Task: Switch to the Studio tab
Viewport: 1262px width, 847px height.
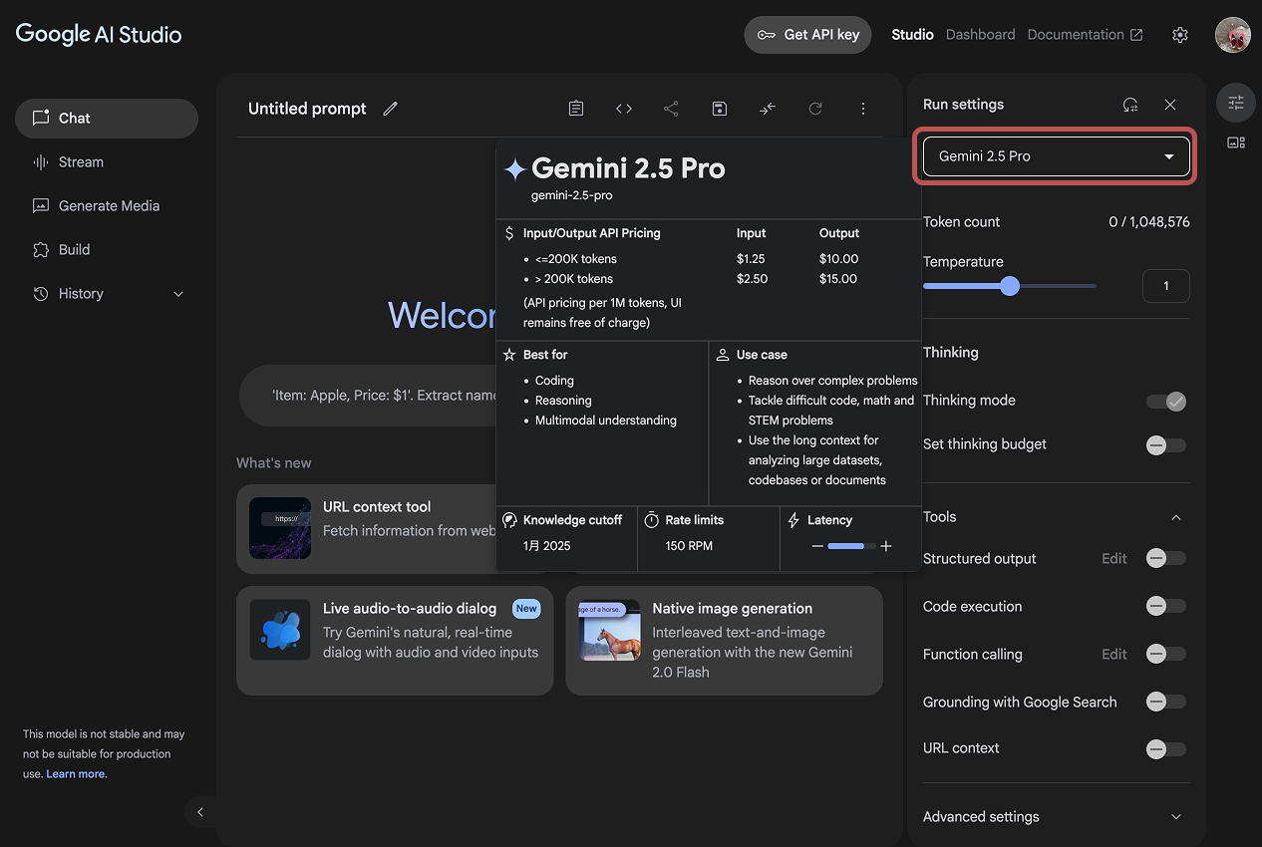Action: pyautogui.click(x=912, y=35)
